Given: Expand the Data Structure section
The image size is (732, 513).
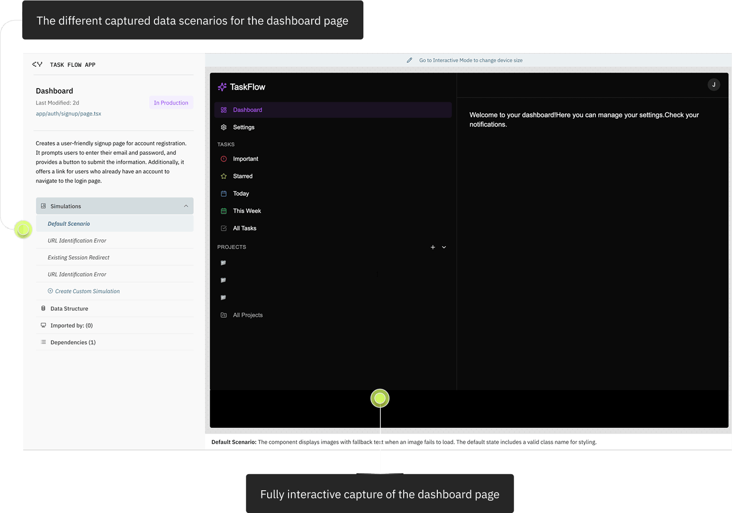Looking at the screenshot, I should tap(69, 309).
